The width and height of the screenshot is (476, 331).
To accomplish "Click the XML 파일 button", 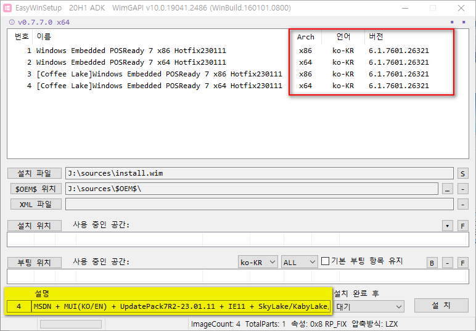I will [x=36, y=204].
